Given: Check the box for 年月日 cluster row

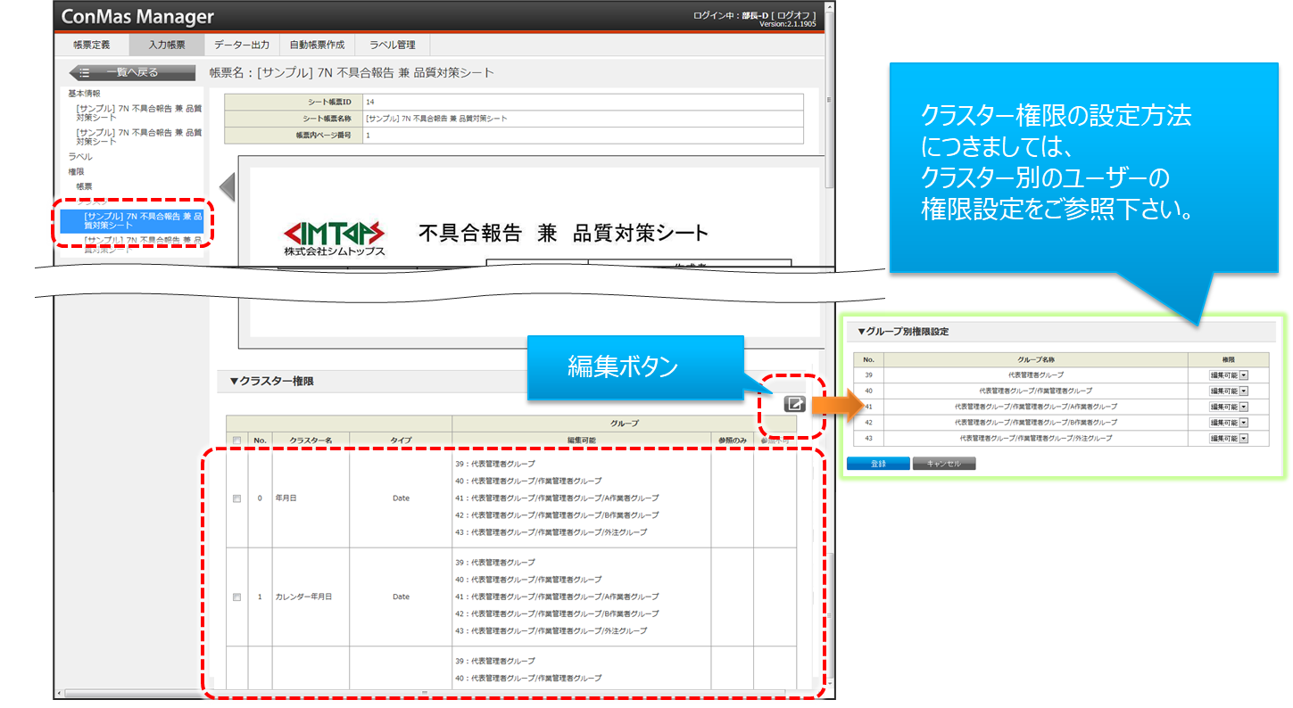Looking at the screenshot, I should pos(236,498).
